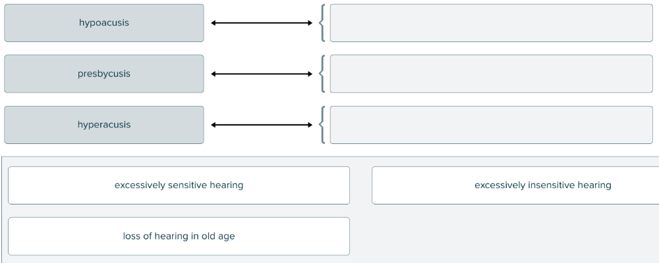Click the left arrowhead of the hypoacusis arrow

[x=214, y=23]
